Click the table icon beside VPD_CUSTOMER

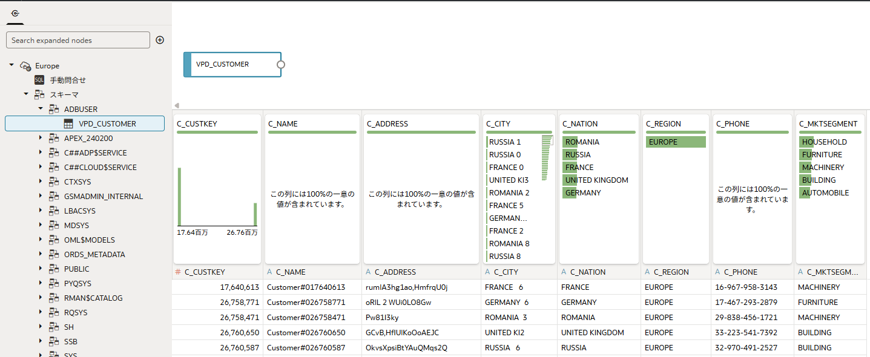click(x=68, y=123)
